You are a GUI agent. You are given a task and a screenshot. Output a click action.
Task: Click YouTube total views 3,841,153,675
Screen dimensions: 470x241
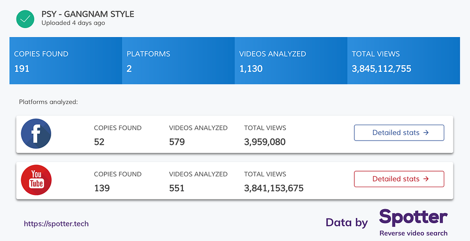274,188
